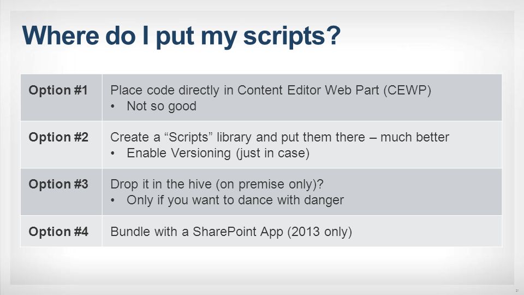Click the "(2013 only)" text
The image size is (524, 295).
point(319,232)
